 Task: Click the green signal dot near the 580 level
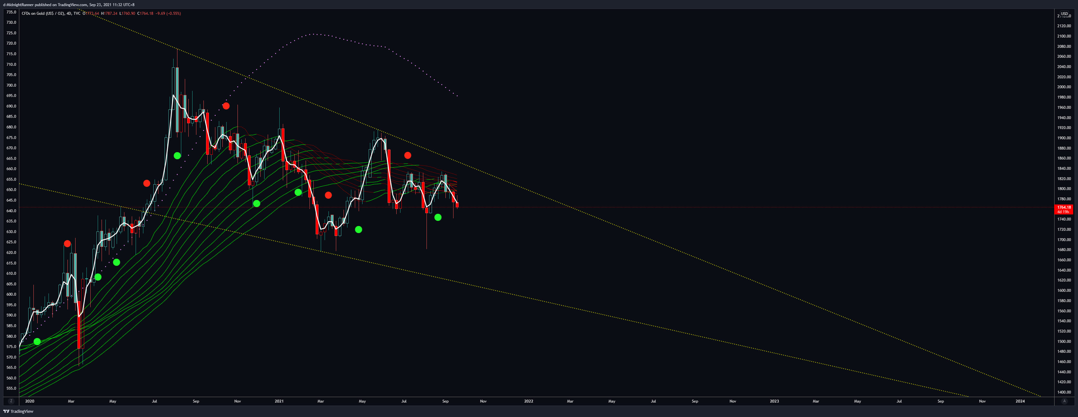click(x=37, y=341)
